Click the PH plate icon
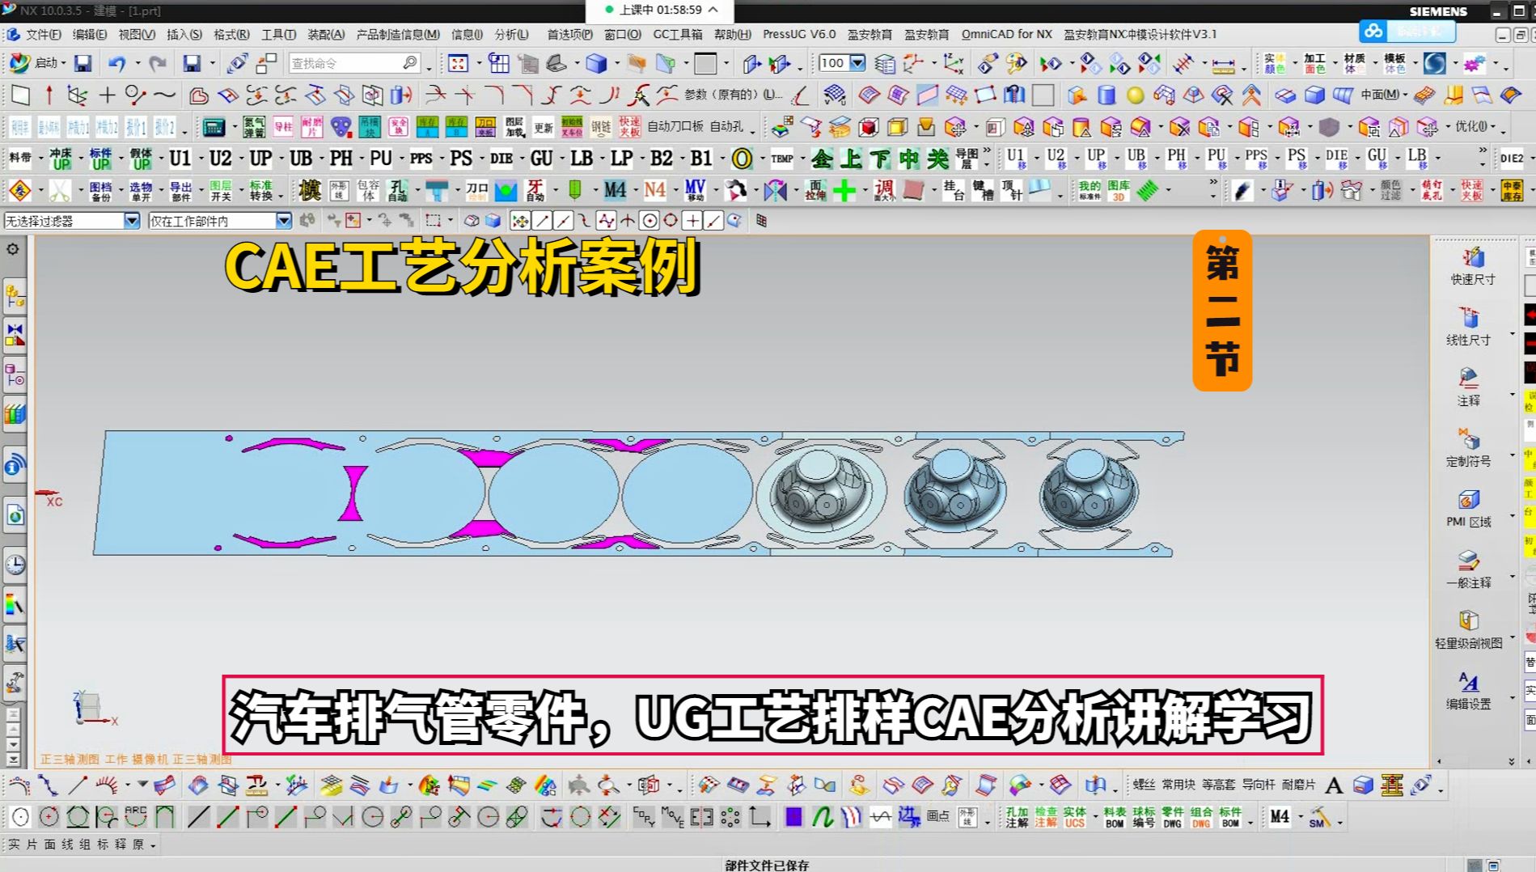 (341, 158)
